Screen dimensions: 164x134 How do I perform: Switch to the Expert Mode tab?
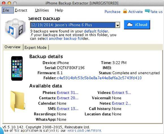(36, 47)
